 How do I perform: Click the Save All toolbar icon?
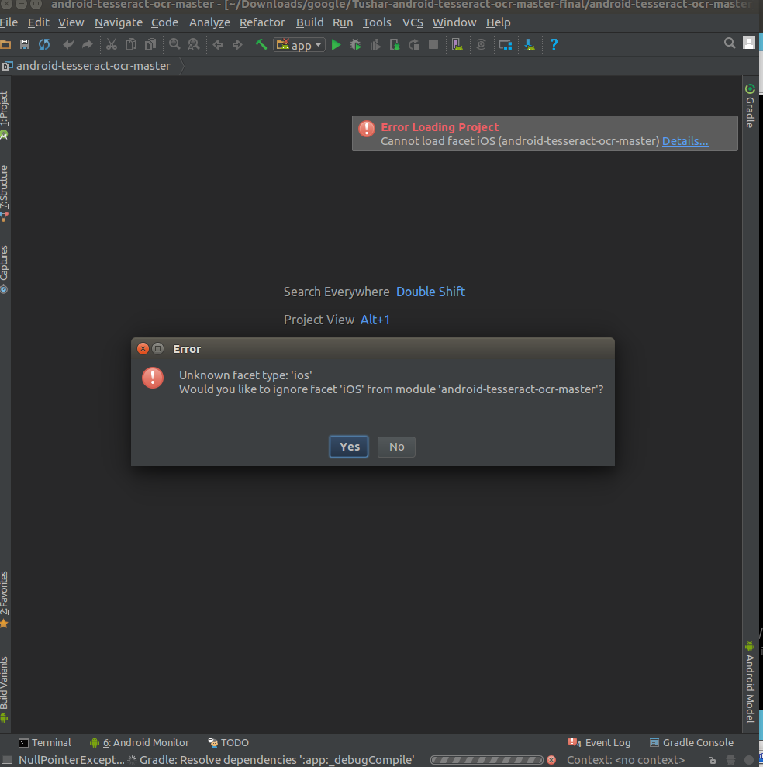(25, 44)
